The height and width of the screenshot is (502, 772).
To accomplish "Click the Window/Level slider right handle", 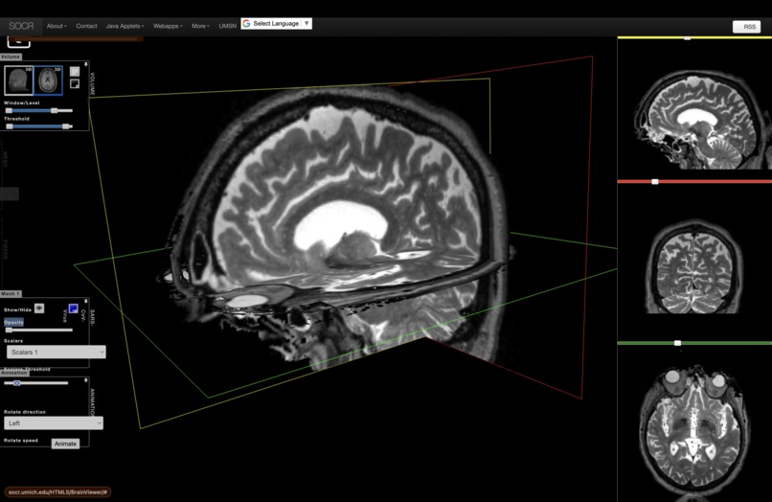I will point(55,110).
